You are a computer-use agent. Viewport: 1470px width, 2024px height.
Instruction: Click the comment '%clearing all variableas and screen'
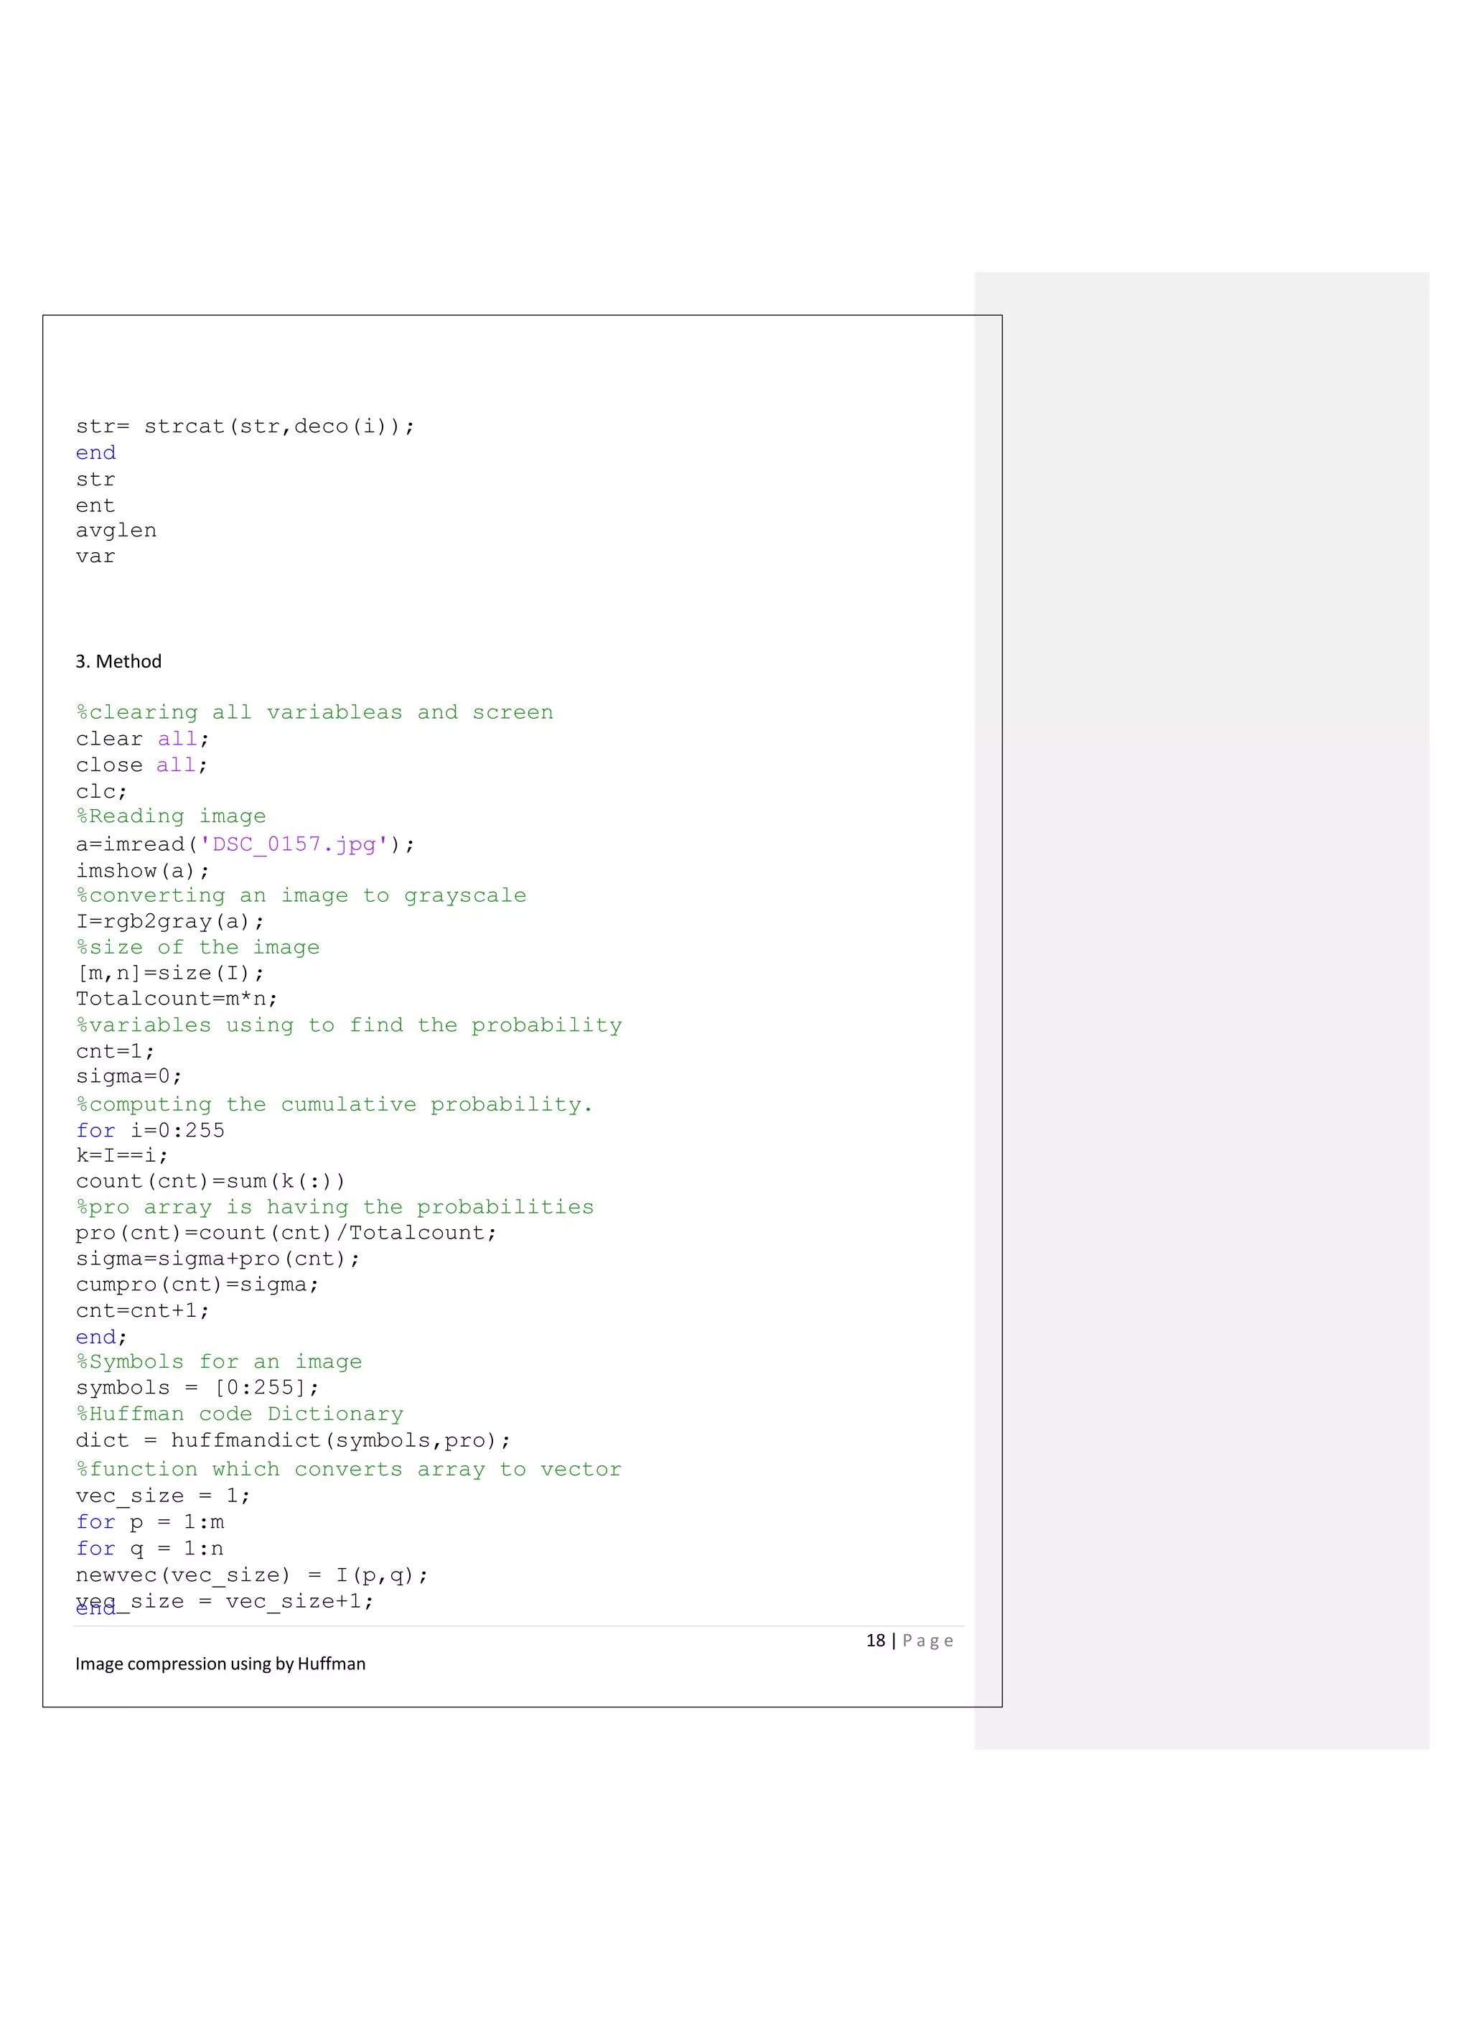click(315, 712)
